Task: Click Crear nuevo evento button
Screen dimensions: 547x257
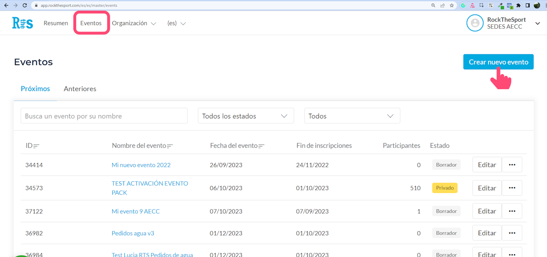Action: [498, 62]
